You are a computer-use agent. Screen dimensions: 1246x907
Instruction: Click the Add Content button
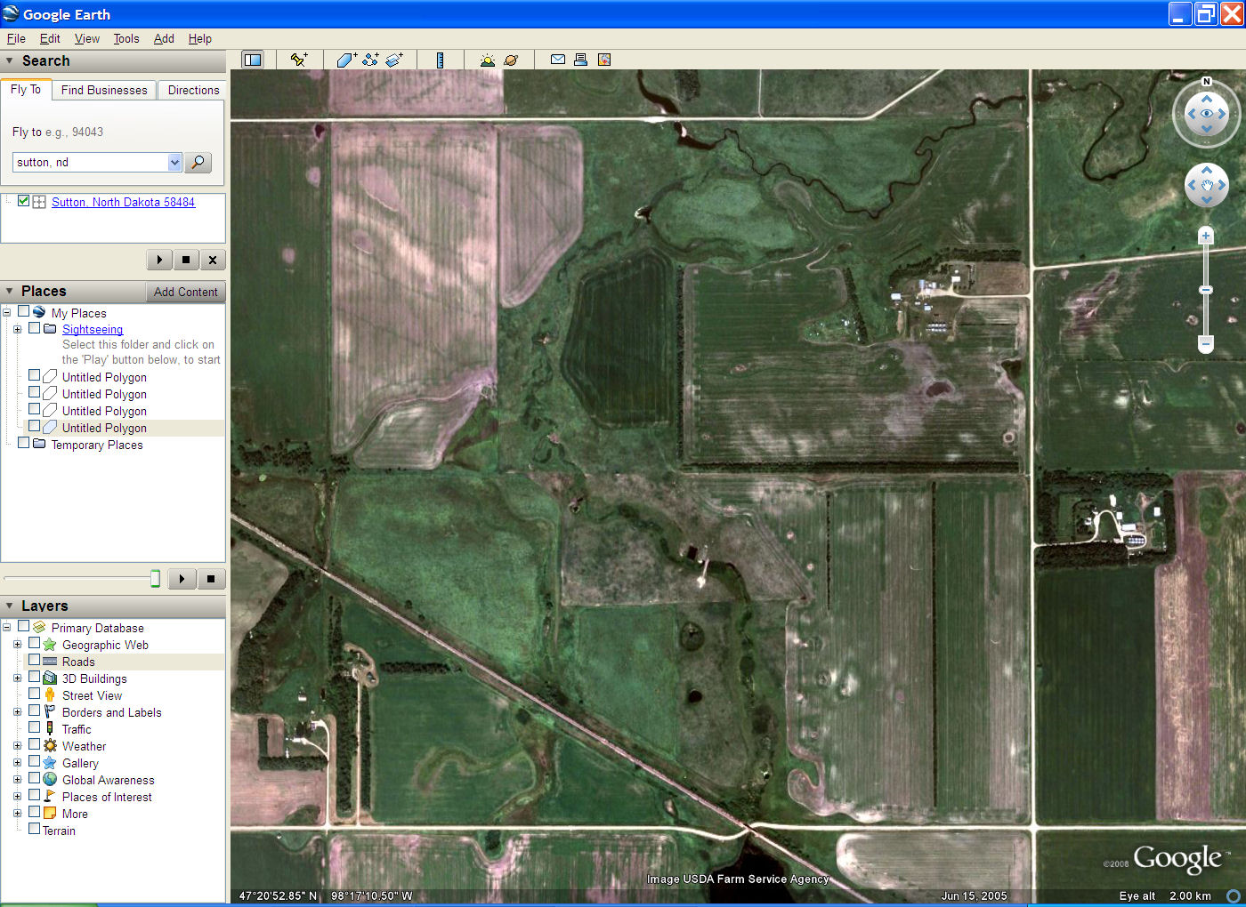(185, 292)
